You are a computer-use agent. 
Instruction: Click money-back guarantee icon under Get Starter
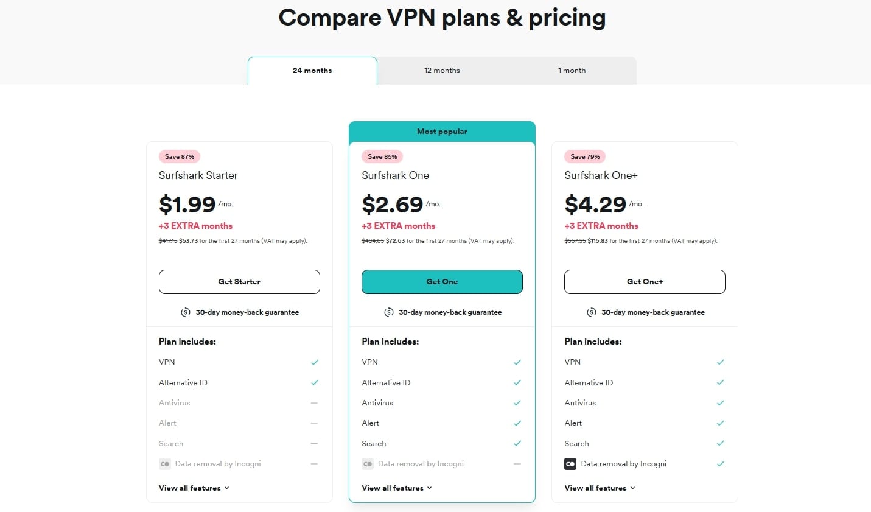186,312
